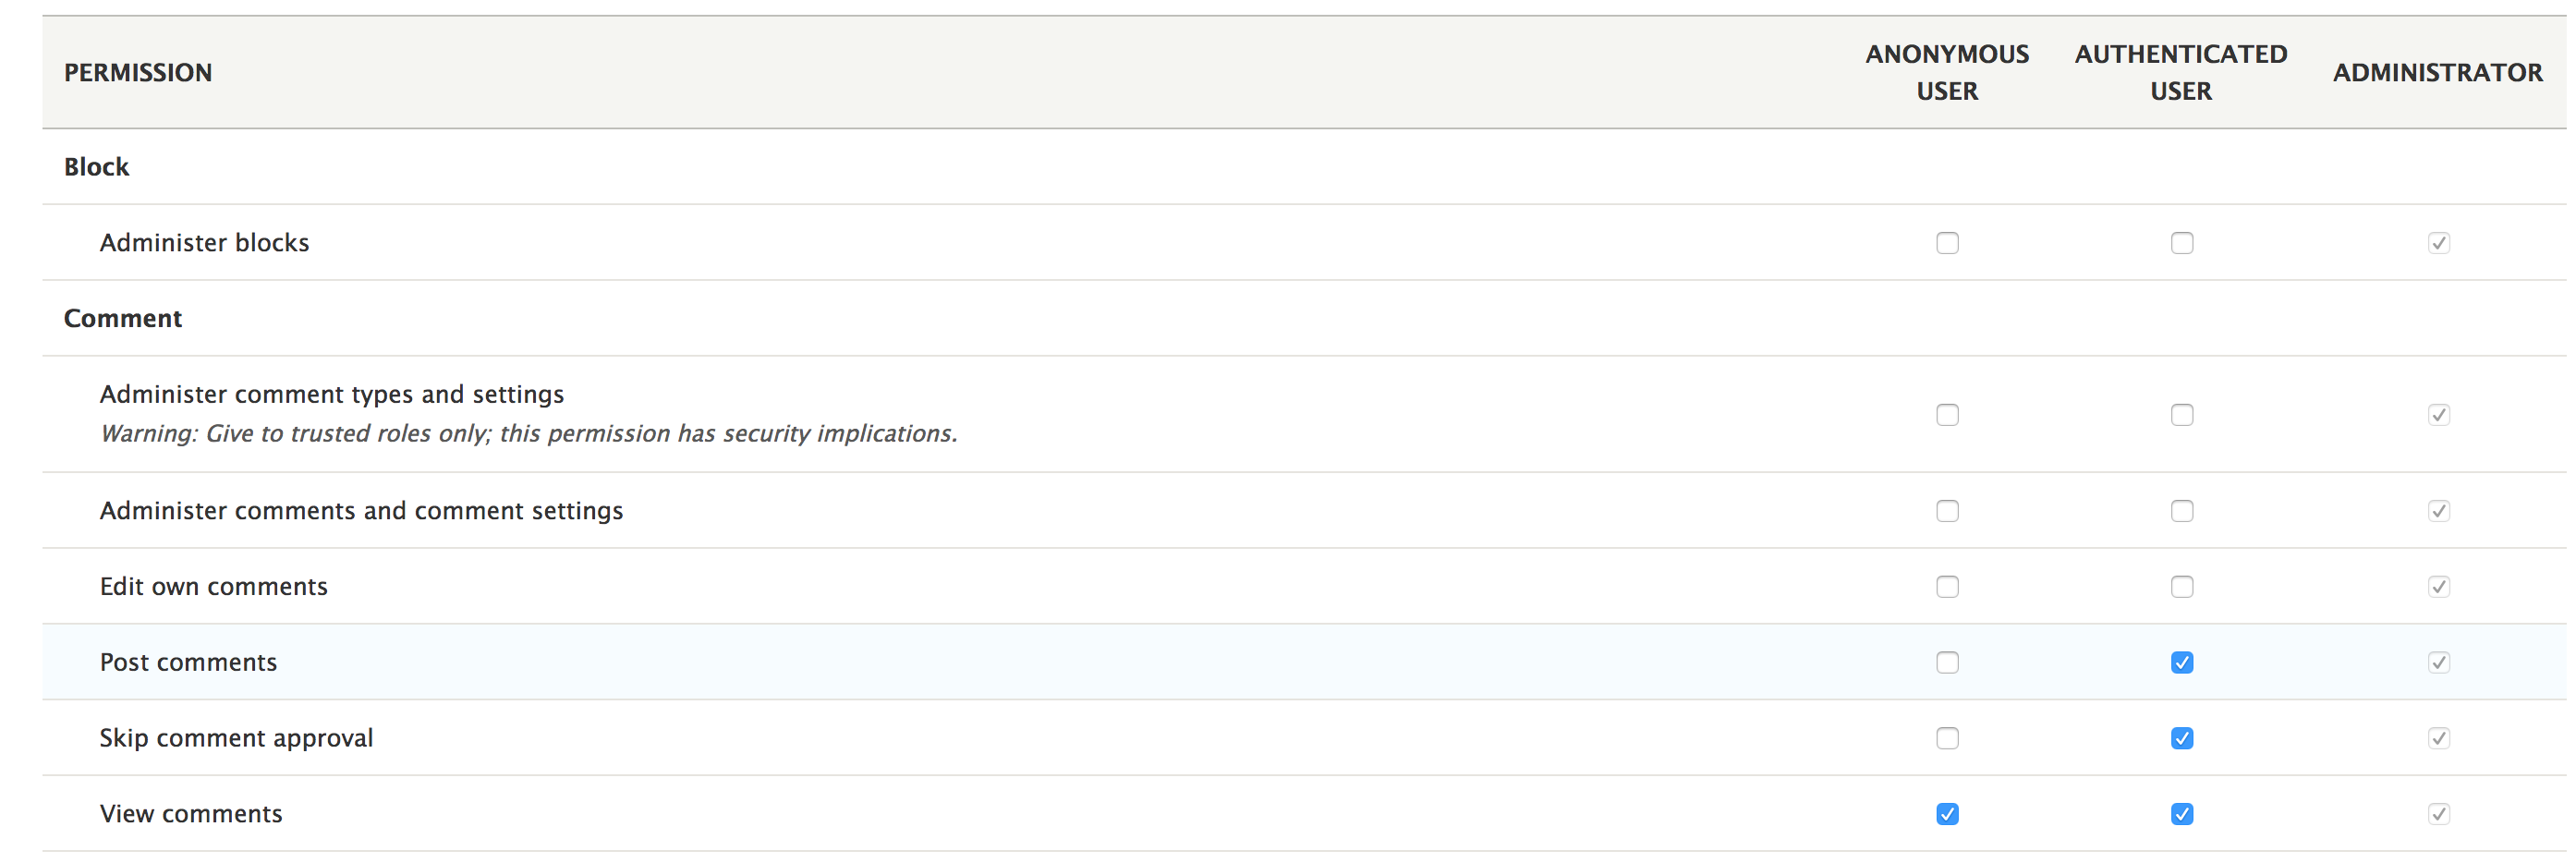Image resolution: width=2576 pixels, height=863 pixels.
Task: Enable Administer blocks for authenticated user
Action: tap(2181, 243)
